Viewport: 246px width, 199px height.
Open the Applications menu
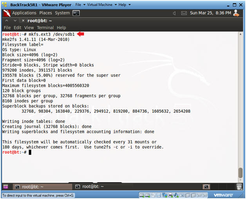click(x=24, y=13)
